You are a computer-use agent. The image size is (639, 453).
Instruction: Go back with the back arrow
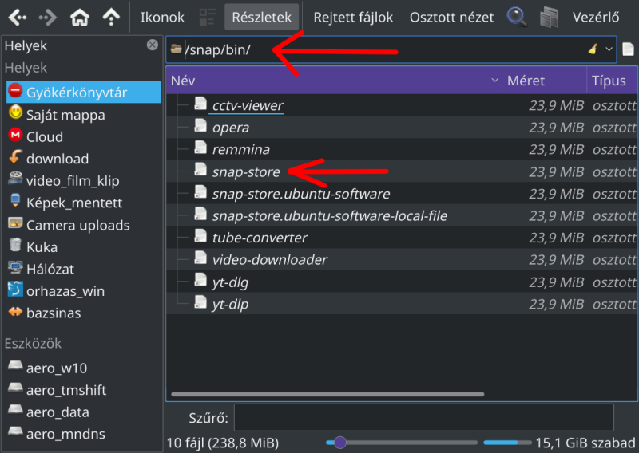tap(18, 18)
